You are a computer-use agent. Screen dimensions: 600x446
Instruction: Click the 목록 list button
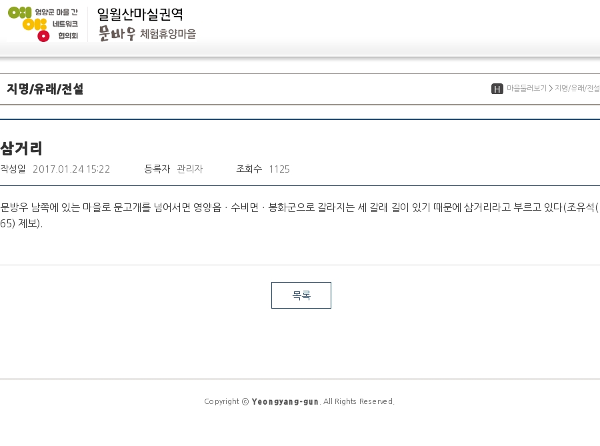coord(301,295)
